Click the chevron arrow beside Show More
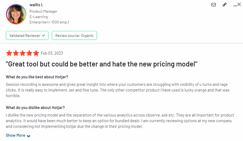The image size is (243, 141). click(29, 136)
